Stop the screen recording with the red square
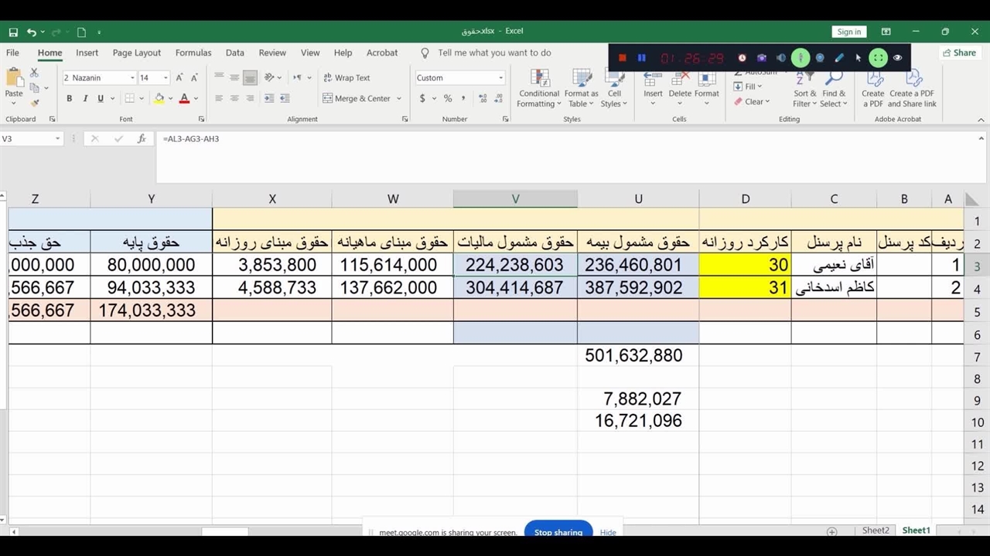 [623, 58]
